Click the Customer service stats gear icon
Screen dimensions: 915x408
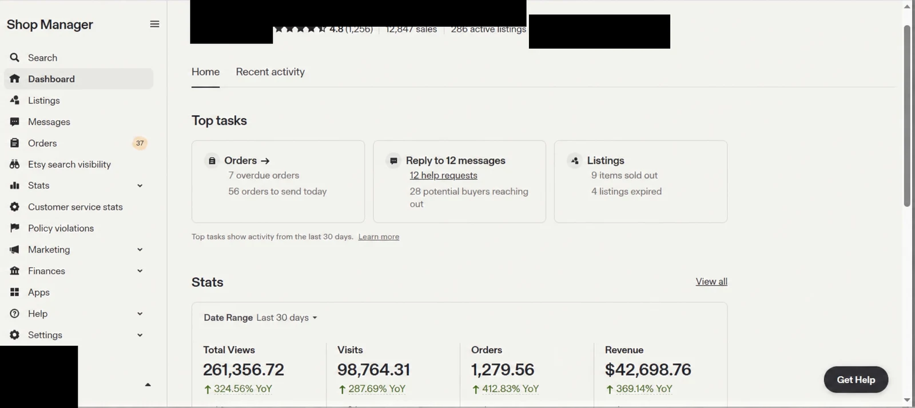tap(15, 207)
